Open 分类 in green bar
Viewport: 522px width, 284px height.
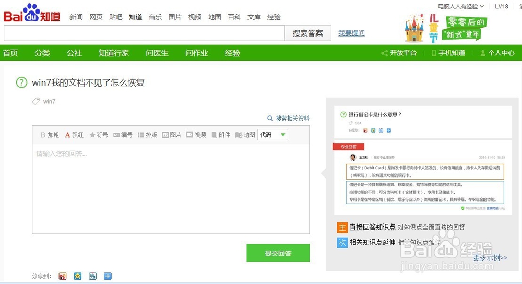[42, 53]
